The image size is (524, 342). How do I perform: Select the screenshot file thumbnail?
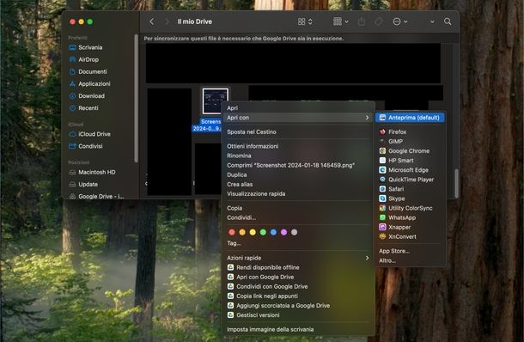[216, 101]
